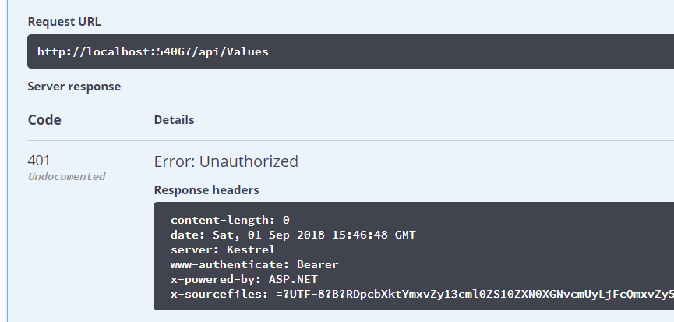Select the 401 status code
Image resolution: width=674 pixels, height=322 pixels.
point(39,161)
